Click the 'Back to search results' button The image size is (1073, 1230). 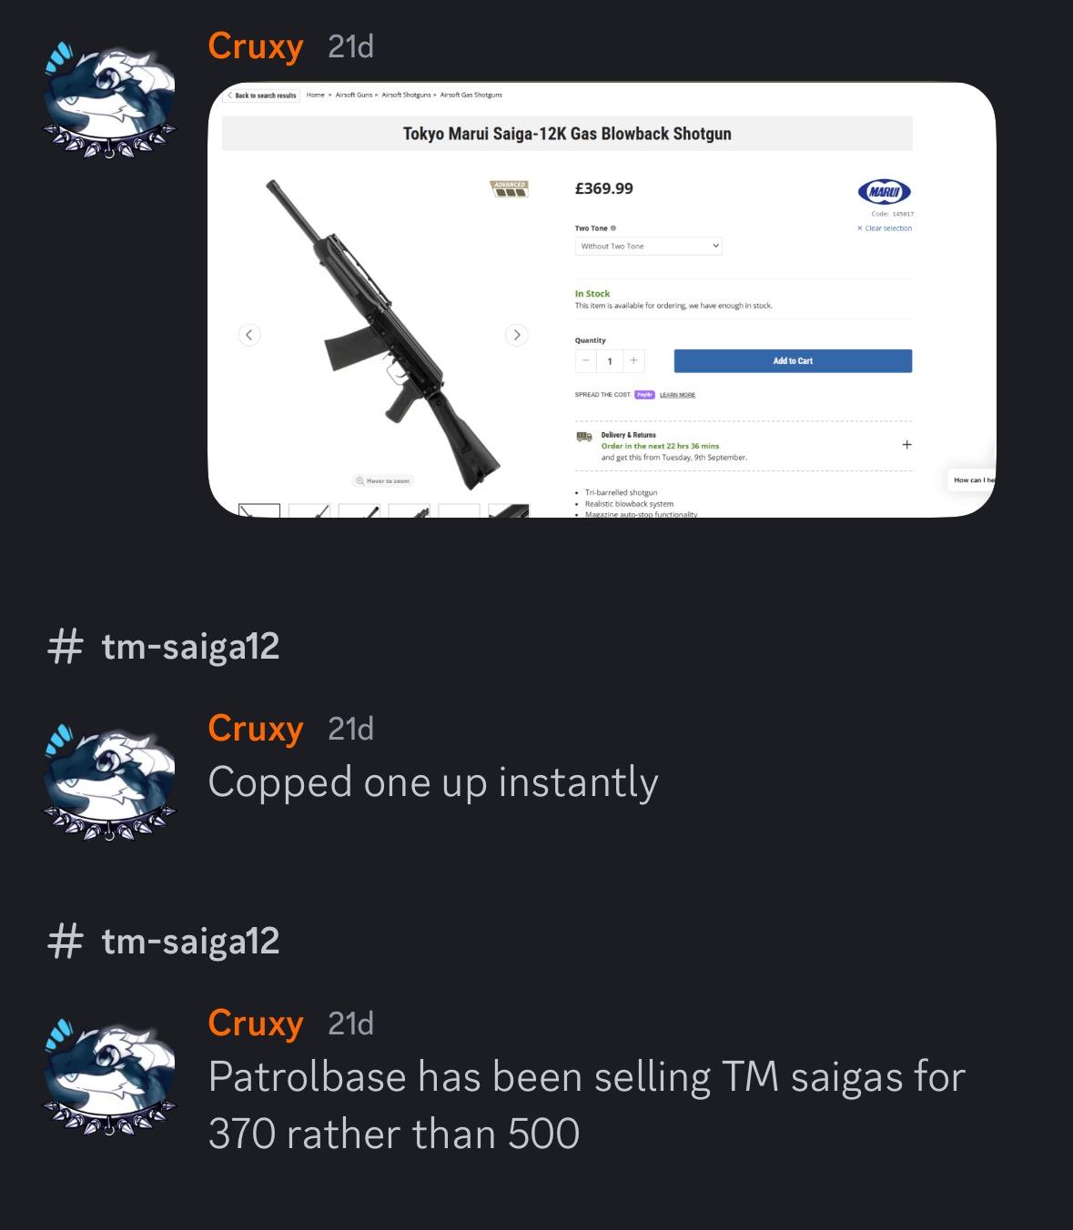pos(262,95)
